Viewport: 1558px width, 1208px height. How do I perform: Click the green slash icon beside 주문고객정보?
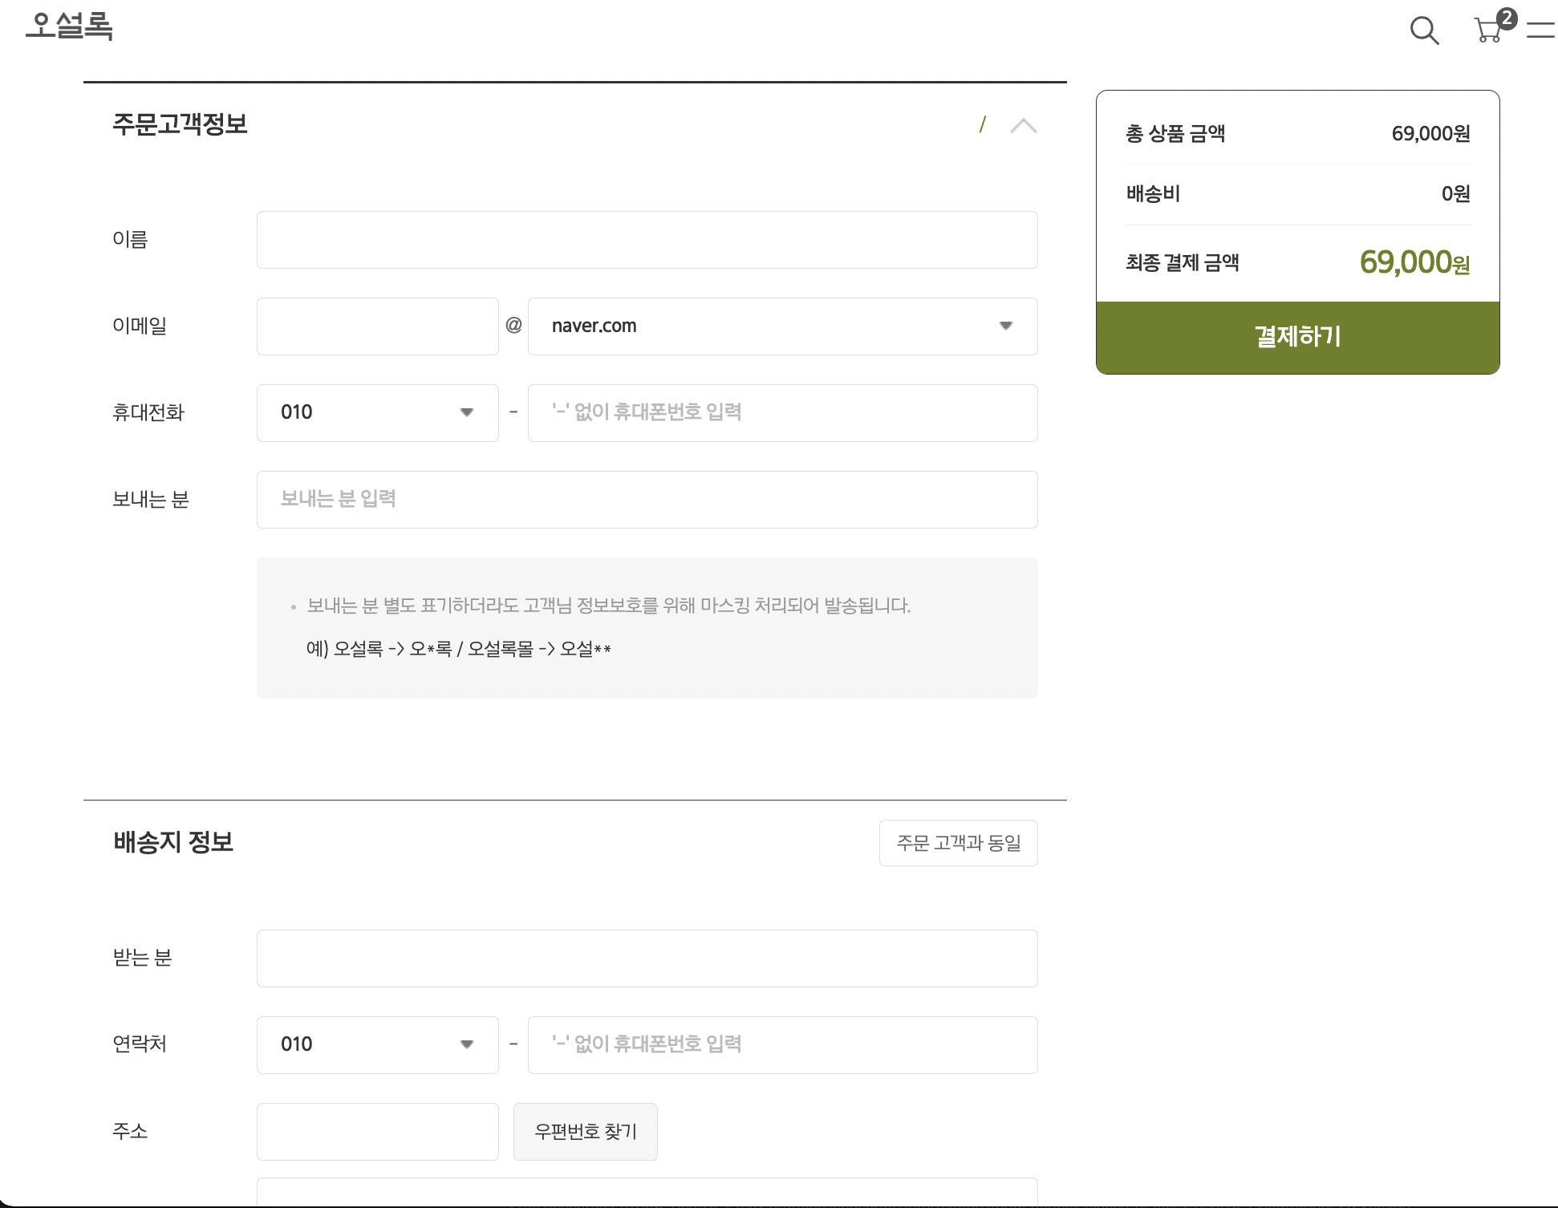pyautogui.click(x=982, y=124)
